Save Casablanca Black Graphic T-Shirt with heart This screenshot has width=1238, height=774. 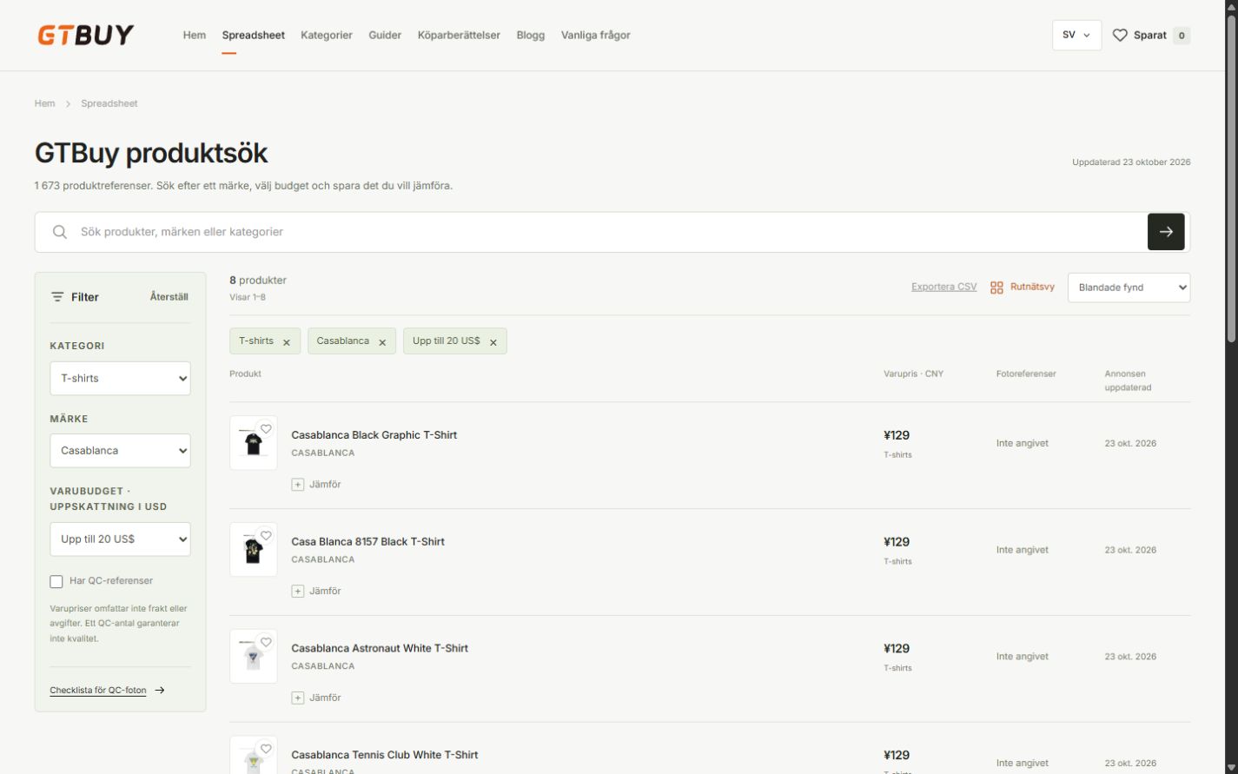click(266, 428)
